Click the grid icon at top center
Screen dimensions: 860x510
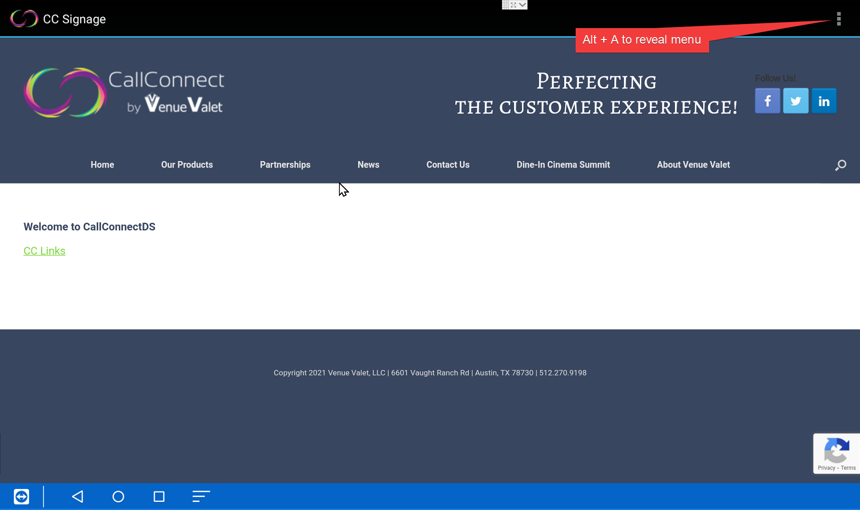(505, 5)
